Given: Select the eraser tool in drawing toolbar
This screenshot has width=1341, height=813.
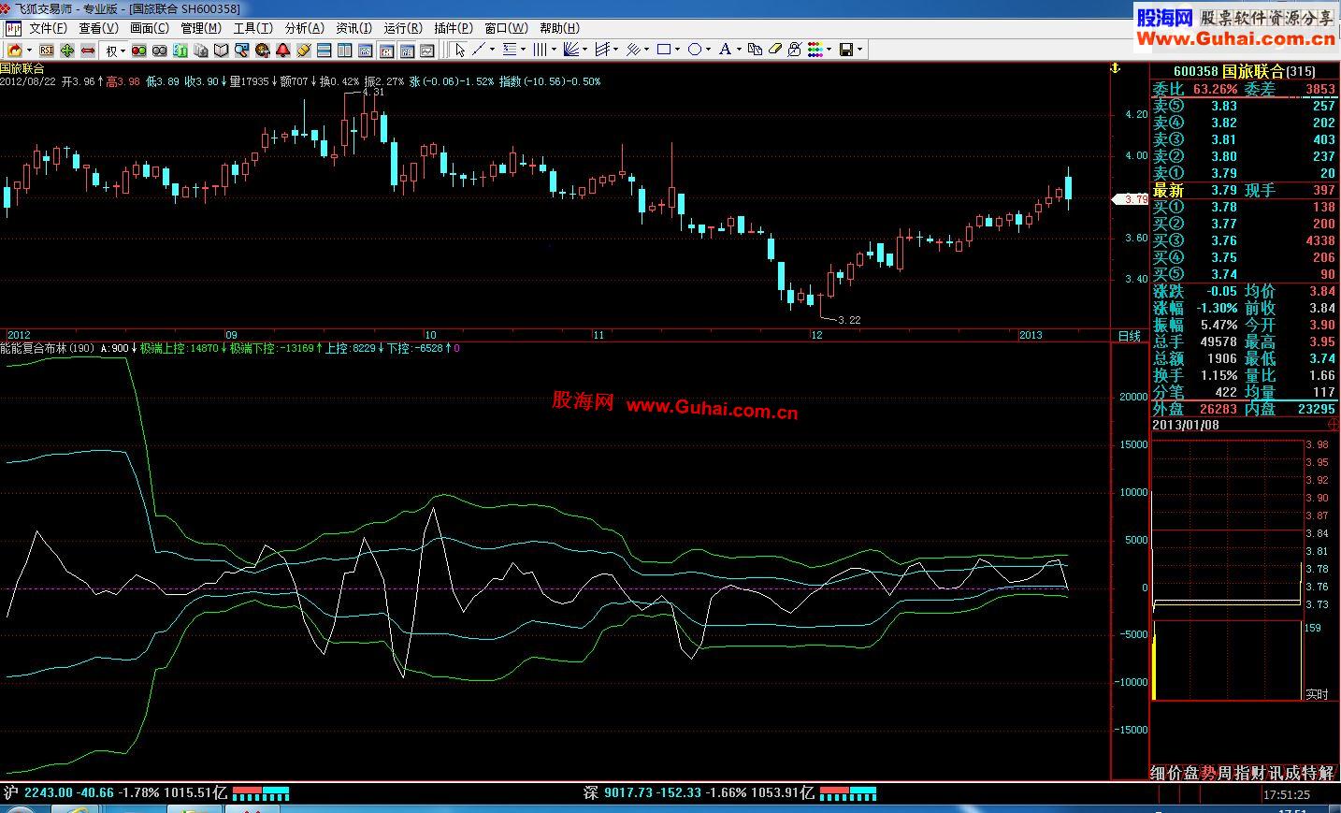Looking at the screenshot, I should pyautogui.click(x=774, y=50).
